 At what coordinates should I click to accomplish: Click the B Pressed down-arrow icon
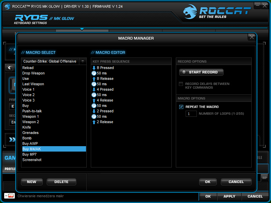pos(94,68)
